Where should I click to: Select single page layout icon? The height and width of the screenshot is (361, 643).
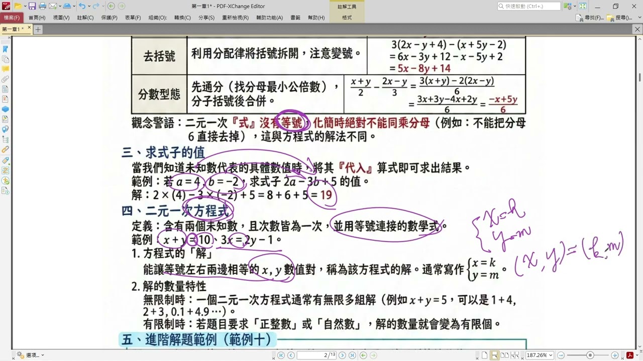point(485,355)
